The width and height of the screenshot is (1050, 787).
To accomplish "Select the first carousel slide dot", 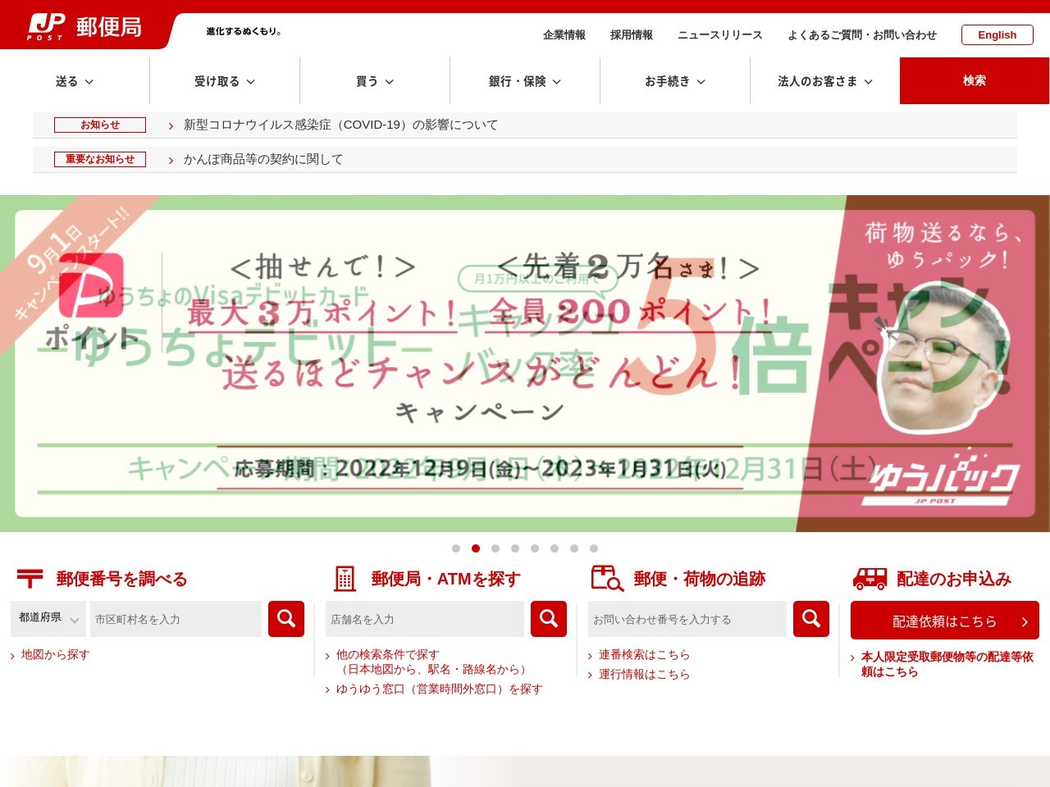I will [456, 548].
